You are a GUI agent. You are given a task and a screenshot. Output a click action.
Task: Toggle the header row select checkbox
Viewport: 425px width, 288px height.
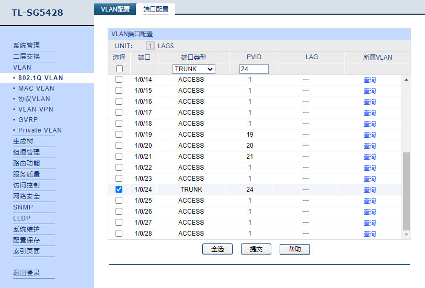coord(119,69)
